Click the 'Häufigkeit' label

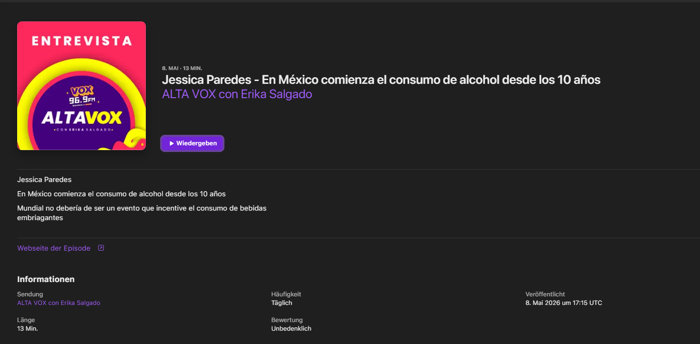click(286, 294)
